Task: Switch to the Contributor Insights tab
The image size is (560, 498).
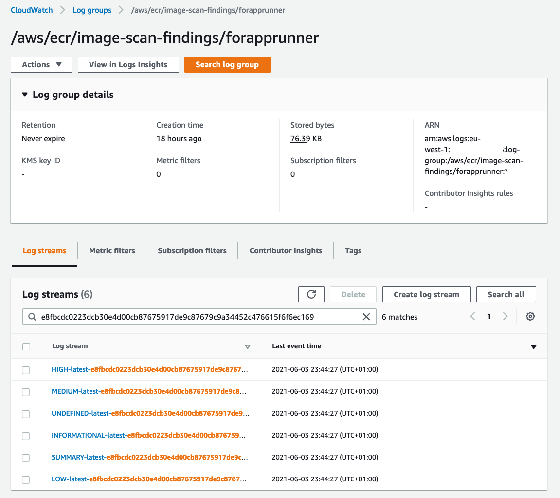Action: coord(286,251)
